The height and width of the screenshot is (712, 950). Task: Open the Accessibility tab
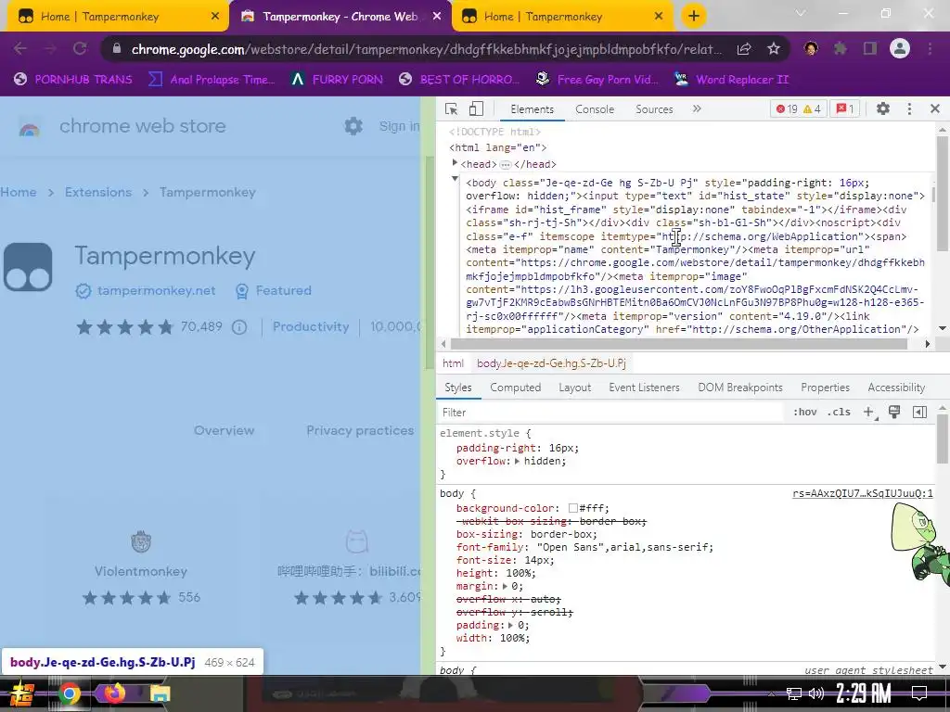tap(896, 388)
